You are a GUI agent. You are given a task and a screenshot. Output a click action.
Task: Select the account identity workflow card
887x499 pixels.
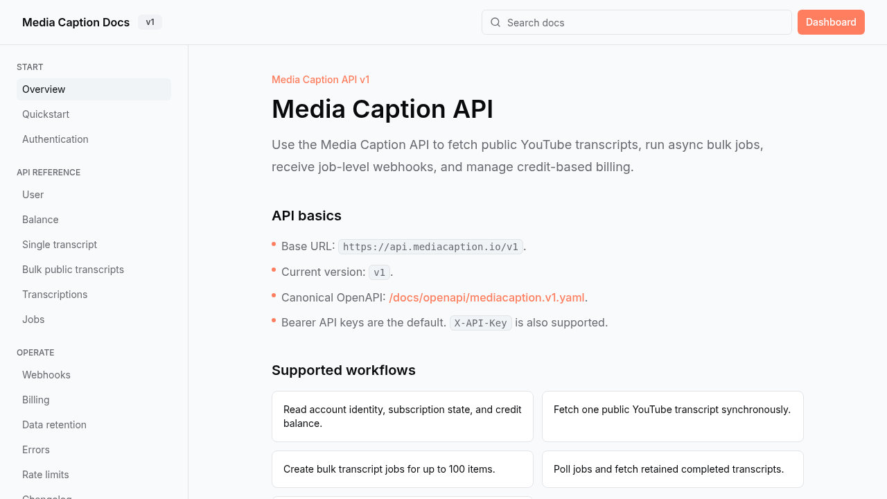click(x=403, y=417)
